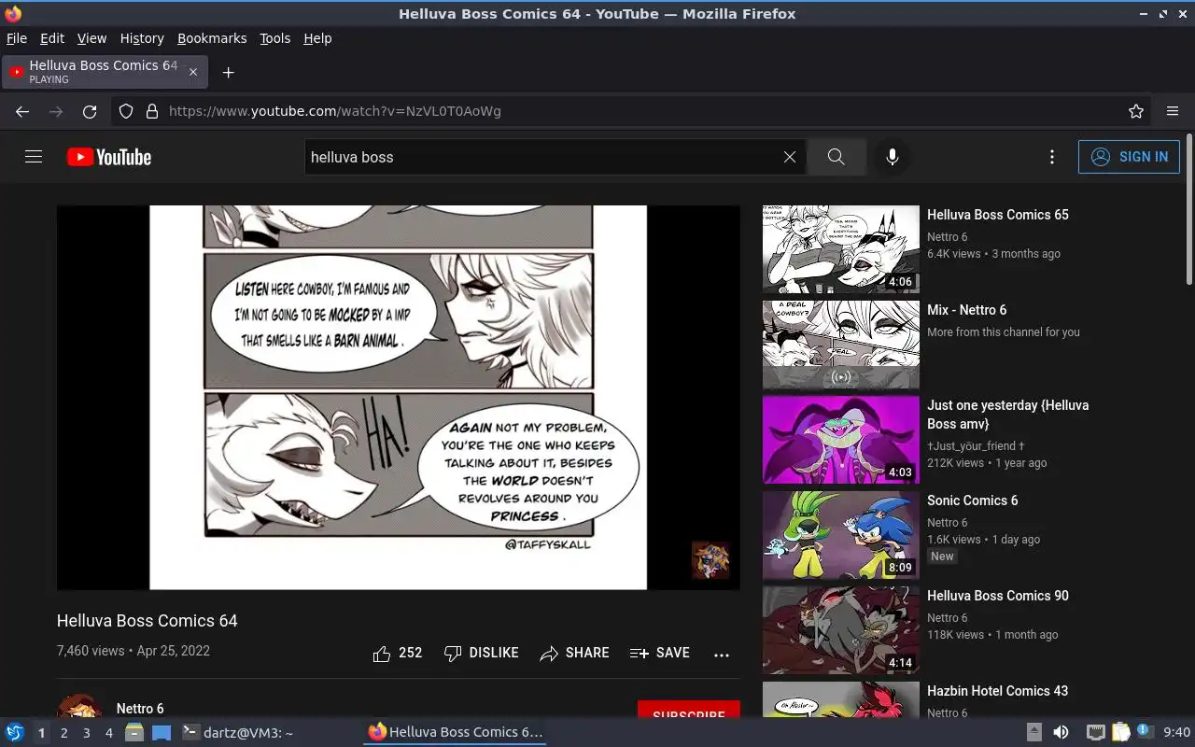Image resolution: width=1195 pixels, height=747 pixels.
Task: Open Hazbin Hotel Comics 43 title
Action: (x=997, y=691)
